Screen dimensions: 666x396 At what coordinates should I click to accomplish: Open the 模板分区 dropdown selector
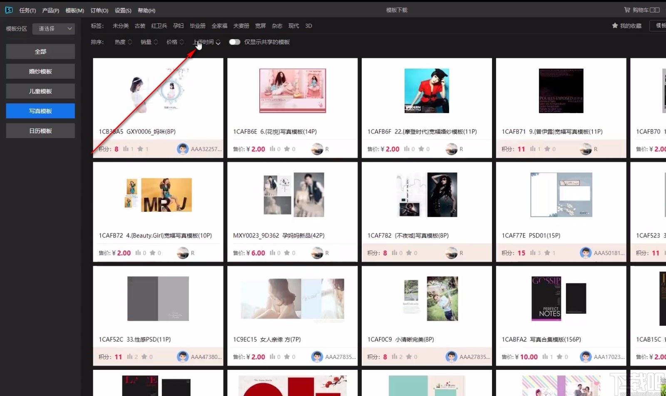coord(54,29)
